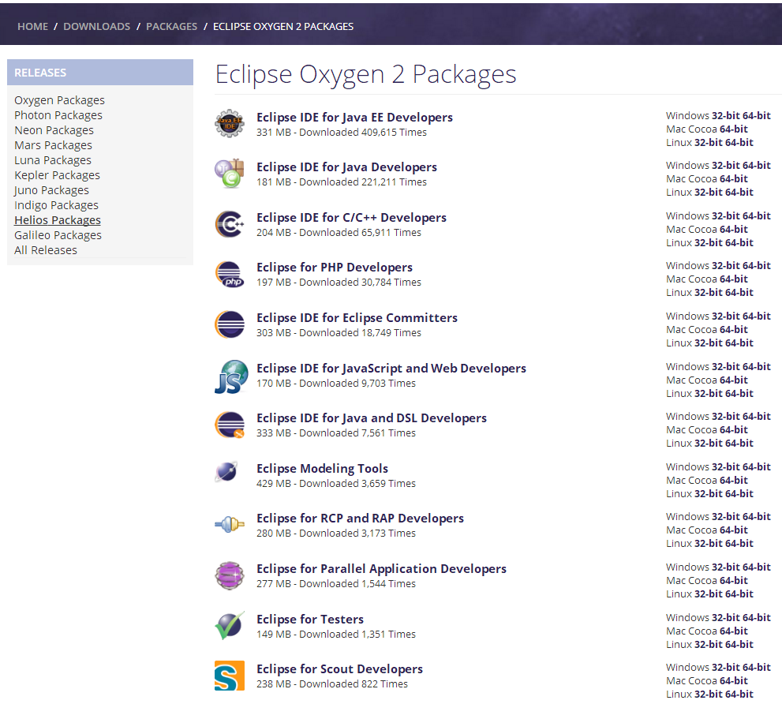782x704 pixels.
Task: Click the C/C++ Developers package icon
Action: (230, 224)
